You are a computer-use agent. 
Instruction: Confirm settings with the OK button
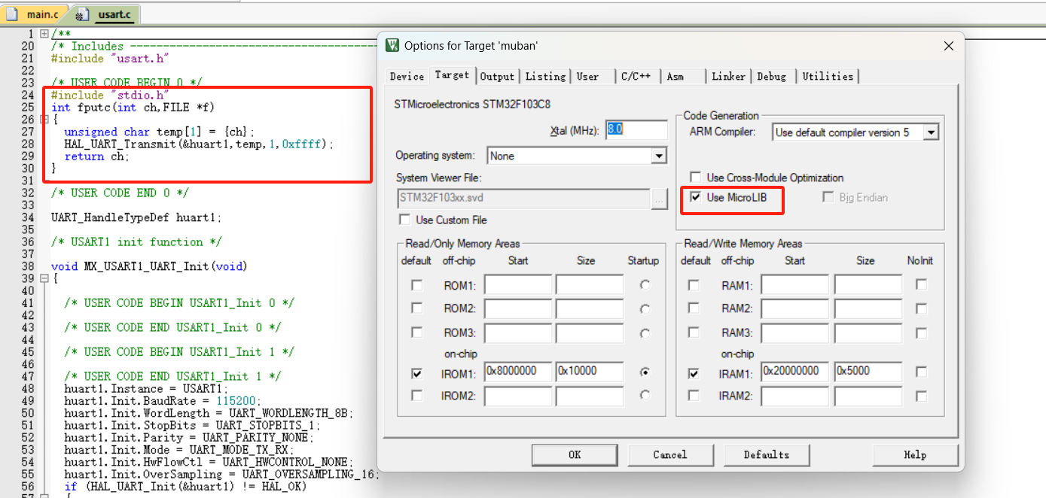[575, 454]
